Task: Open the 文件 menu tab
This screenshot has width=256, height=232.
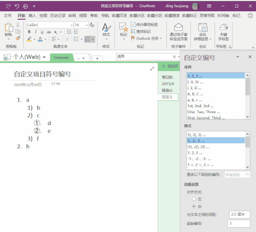Action: tap(8, 16)
